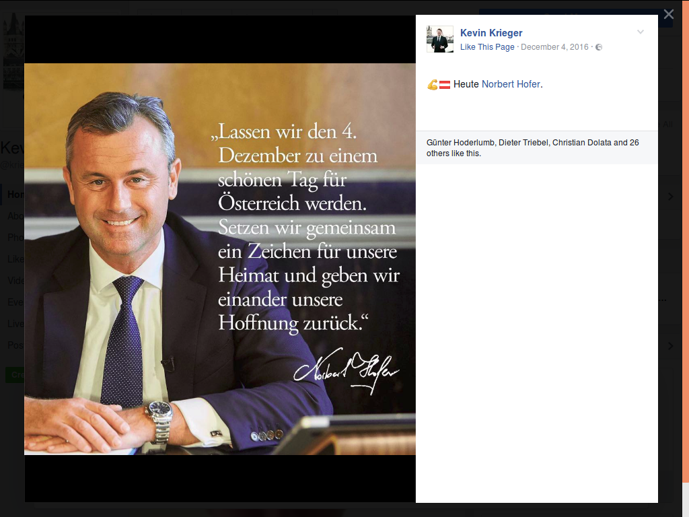Open the post options dropdown arrow

point(641,32)
